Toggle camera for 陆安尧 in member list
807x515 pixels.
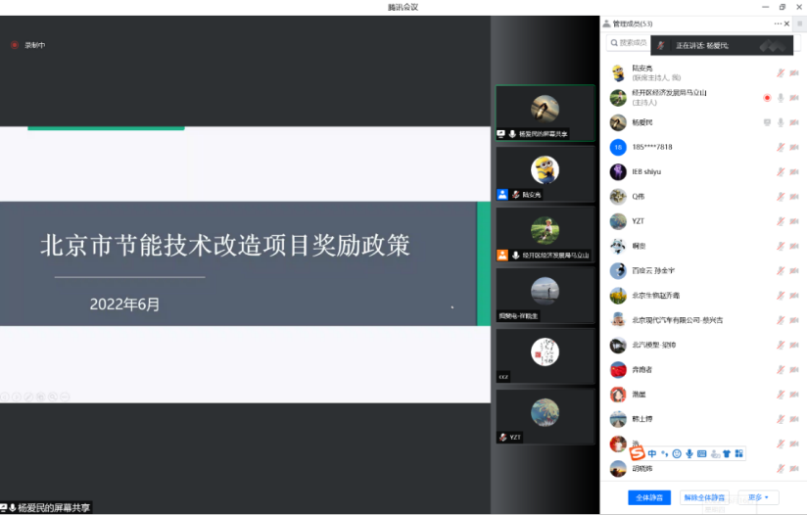[794, 73]
